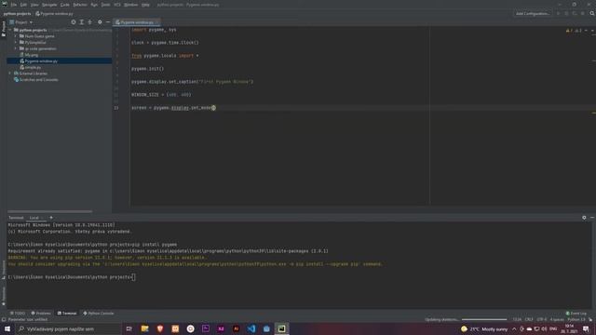Place cursor at set_mode code line

pyautogui.click(x=173, y=108)
